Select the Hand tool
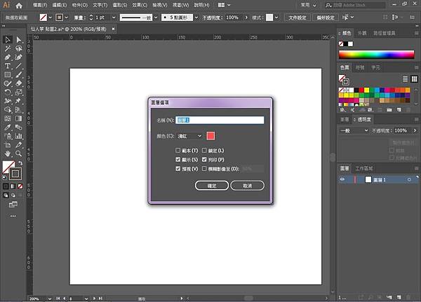The width and height of the screenshot is (421, 302). click(8, 153)
